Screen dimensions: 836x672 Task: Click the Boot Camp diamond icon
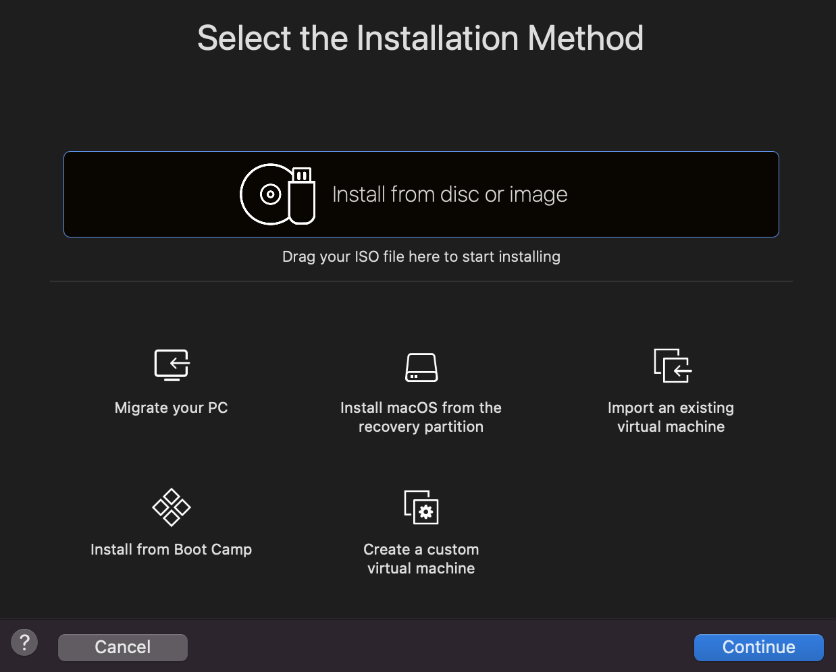172,507
